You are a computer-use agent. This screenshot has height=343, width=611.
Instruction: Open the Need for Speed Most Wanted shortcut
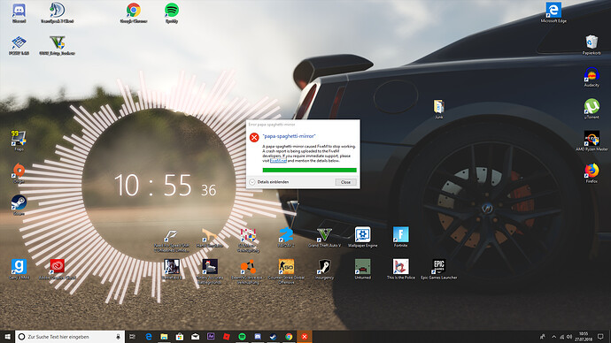pyautogui.click(x=172, y=240)
